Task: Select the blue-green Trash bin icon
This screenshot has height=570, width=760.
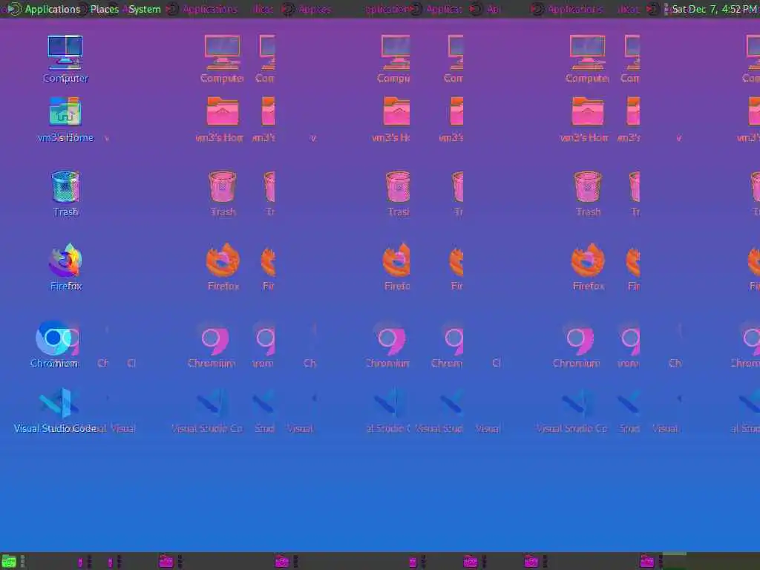Action: click(65, 186)
